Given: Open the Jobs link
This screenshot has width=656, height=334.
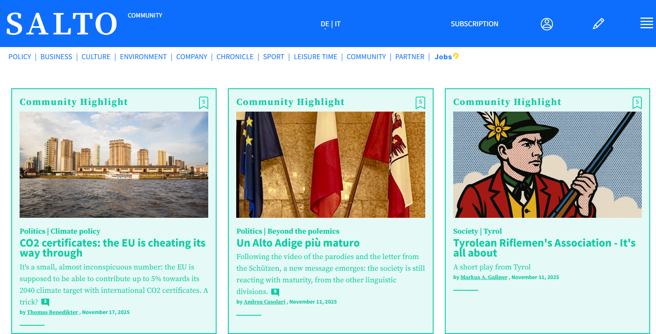Looking at the screenshot, I should pyautogui.click(x=443, y=57).
